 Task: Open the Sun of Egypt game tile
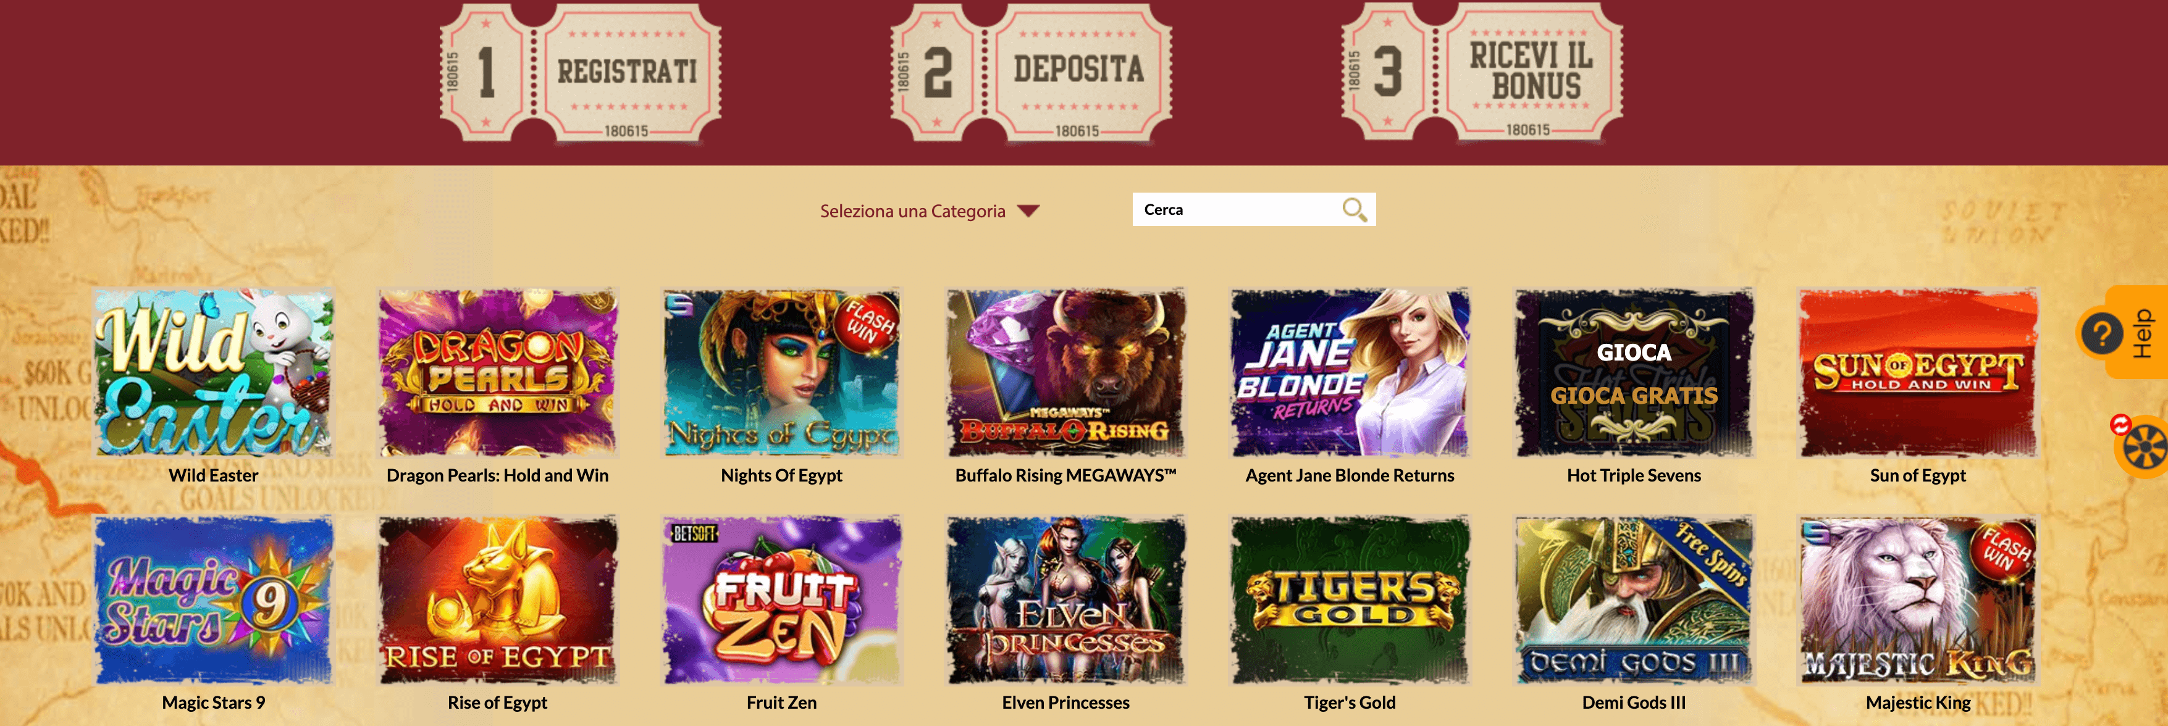[x=1918, y=373]
